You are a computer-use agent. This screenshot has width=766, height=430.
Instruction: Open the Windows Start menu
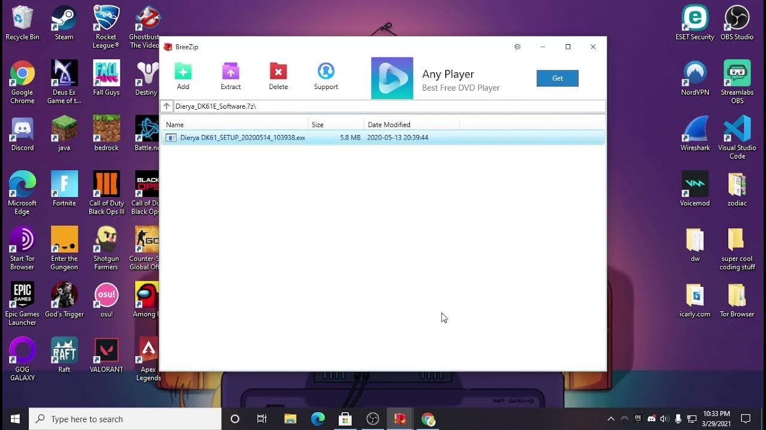[x=14, y=419]
